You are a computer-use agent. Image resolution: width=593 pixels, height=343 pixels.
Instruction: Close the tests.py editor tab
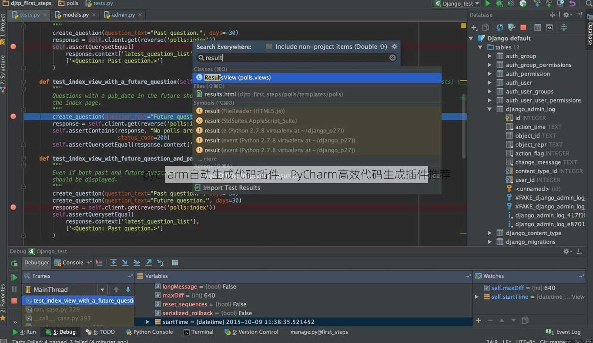[45, 15]
